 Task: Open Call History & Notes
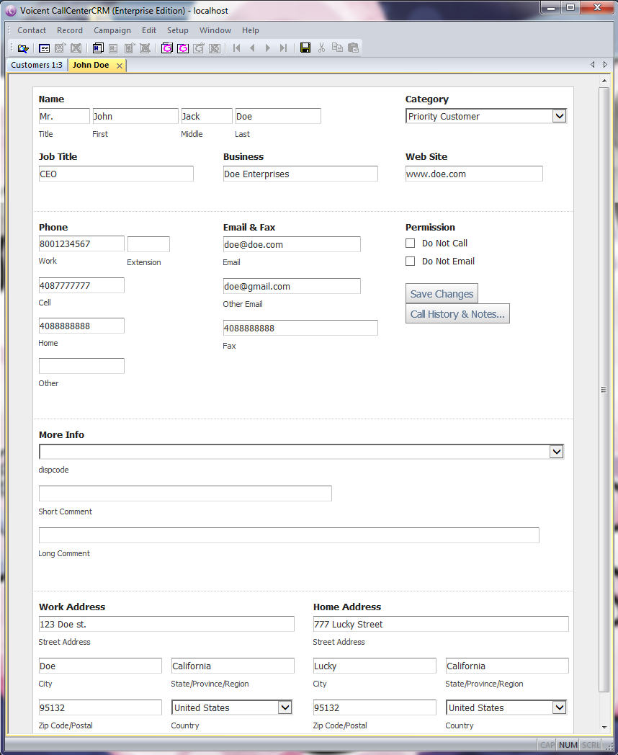pyautogui.click(x=457, y=314)
